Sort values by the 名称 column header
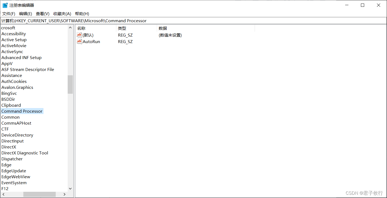Image resolution: width=387 pixels, height=198 pixels. (81, 28)
